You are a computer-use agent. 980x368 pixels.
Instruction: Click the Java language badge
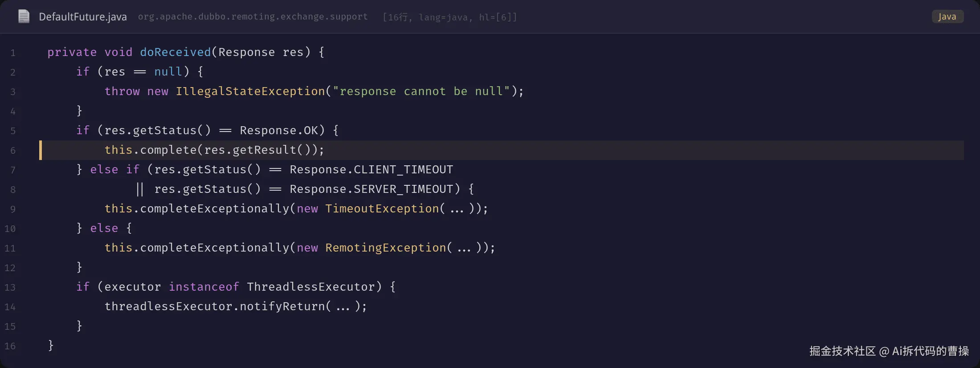point(947,17)
